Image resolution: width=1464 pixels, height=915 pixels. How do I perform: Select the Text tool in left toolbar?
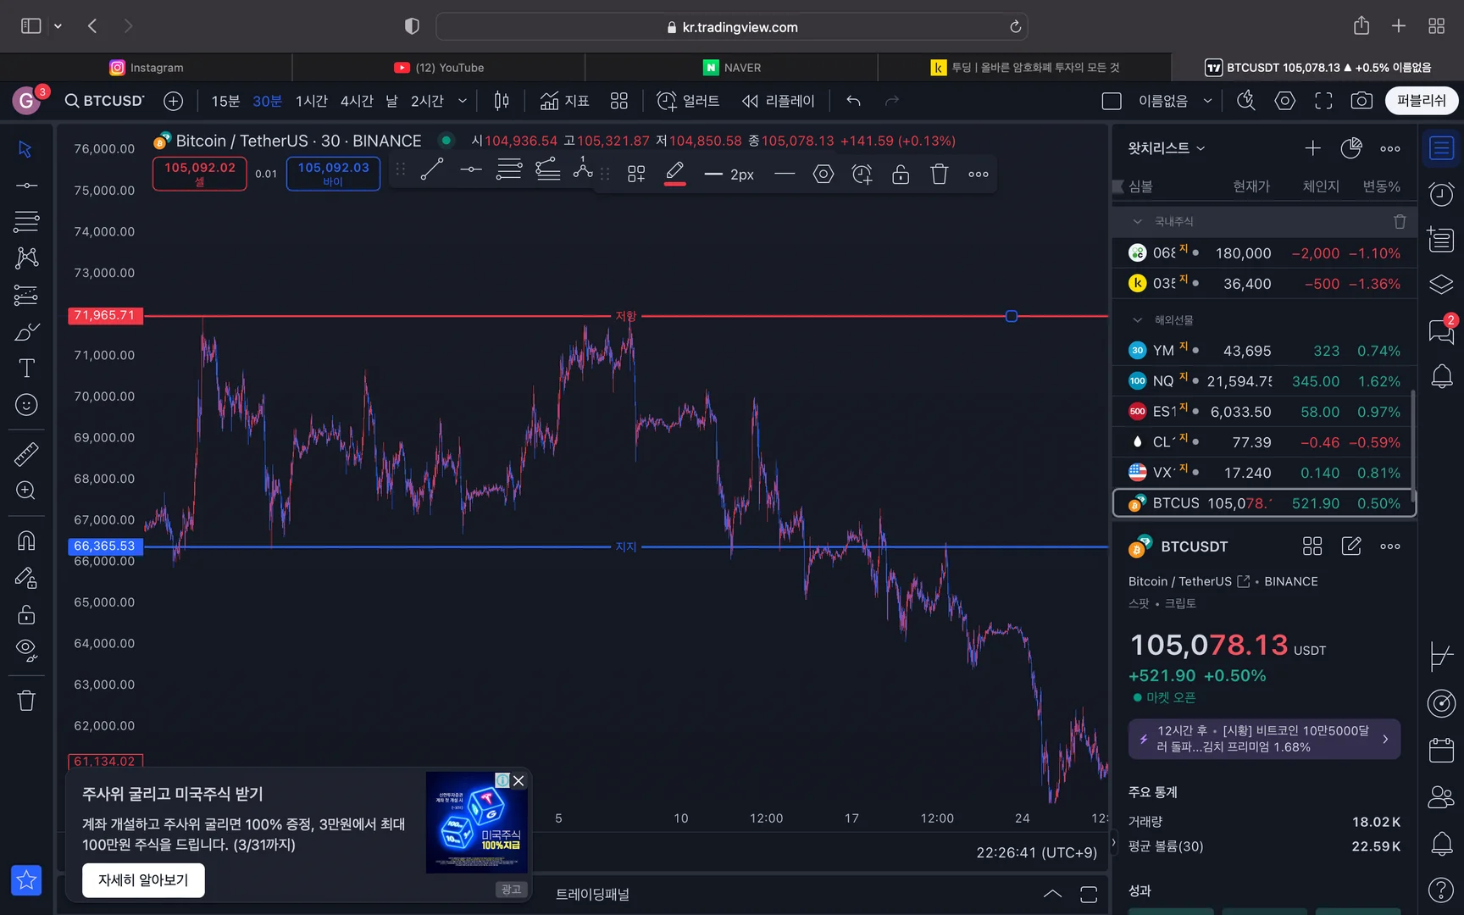point(26,369)
